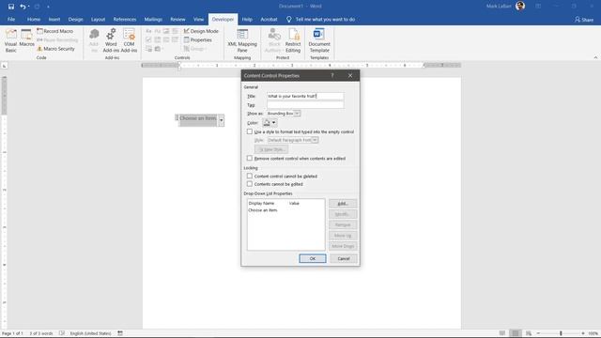
Task: Check Remove content control when contents edited
Action: [x=250, y=158]
